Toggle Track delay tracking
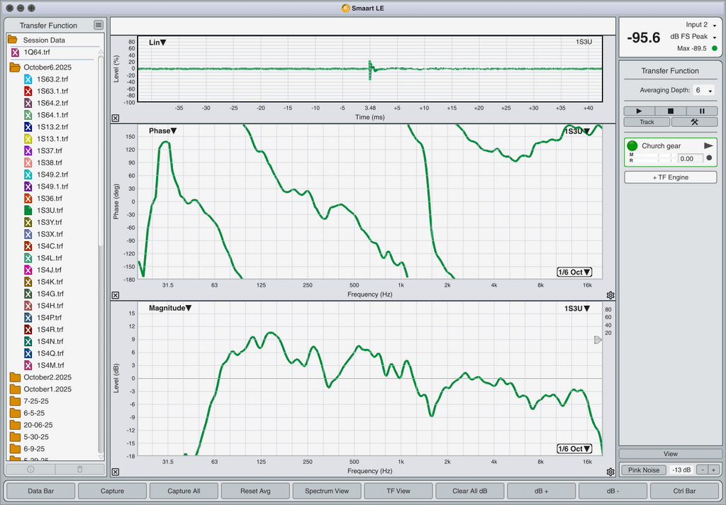 (647, 122)
